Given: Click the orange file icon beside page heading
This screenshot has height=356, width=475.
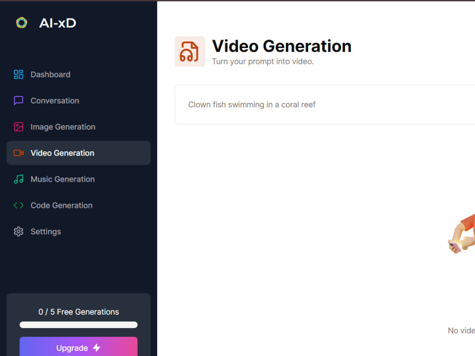Looking at the screenshot, I should tap(190, 51).
